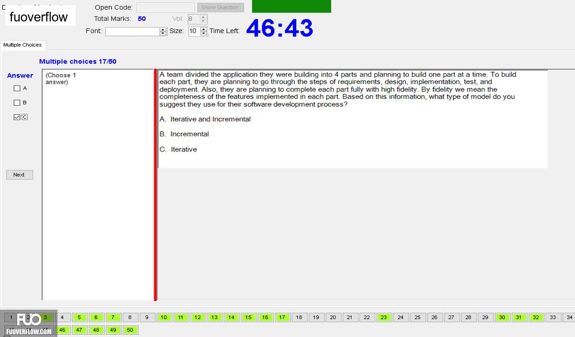Go to question 10
575x337 pixels.
click(x=164, y=317)
